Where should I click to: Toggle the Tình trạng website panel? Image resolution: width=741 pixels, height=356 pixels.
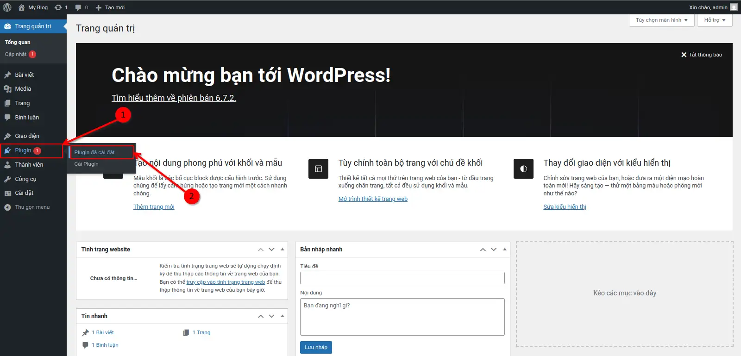[x=282, y=250]
